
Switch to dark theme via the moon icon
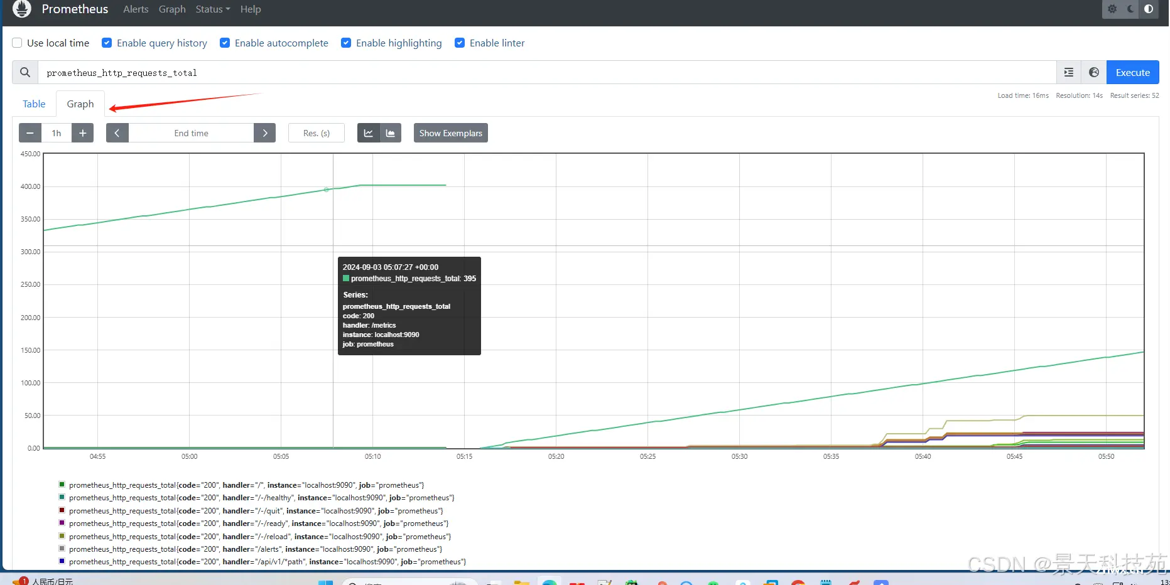click(x=1130, y=9)
